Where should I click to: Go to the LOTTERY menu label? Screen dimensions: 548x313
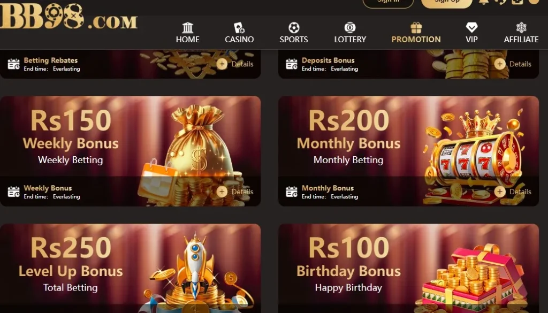(350, 40)
